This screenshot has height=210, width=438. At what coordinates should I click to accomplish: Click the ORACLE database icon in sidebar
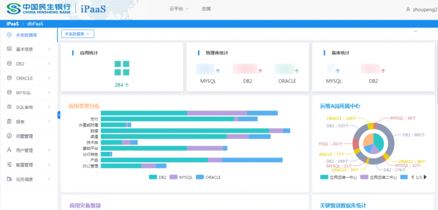tap(9, 78)
